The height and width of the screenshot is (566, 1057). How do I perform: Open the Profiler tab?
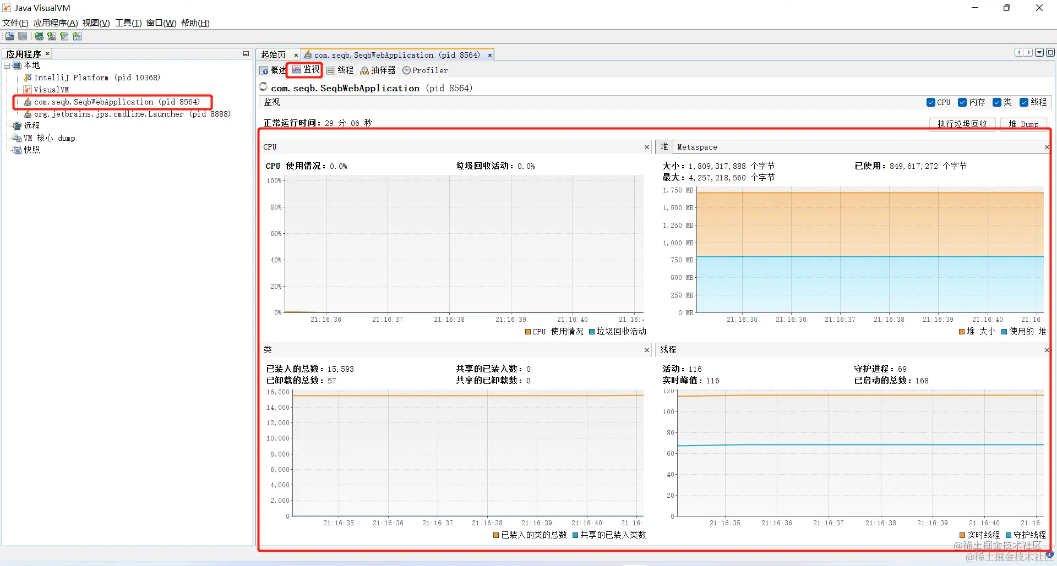425,70
